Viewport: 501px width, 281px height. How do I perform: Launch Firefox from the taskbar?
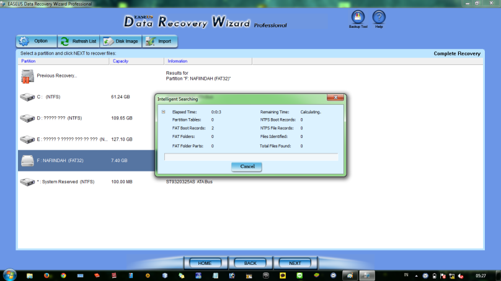click(47, 275)
